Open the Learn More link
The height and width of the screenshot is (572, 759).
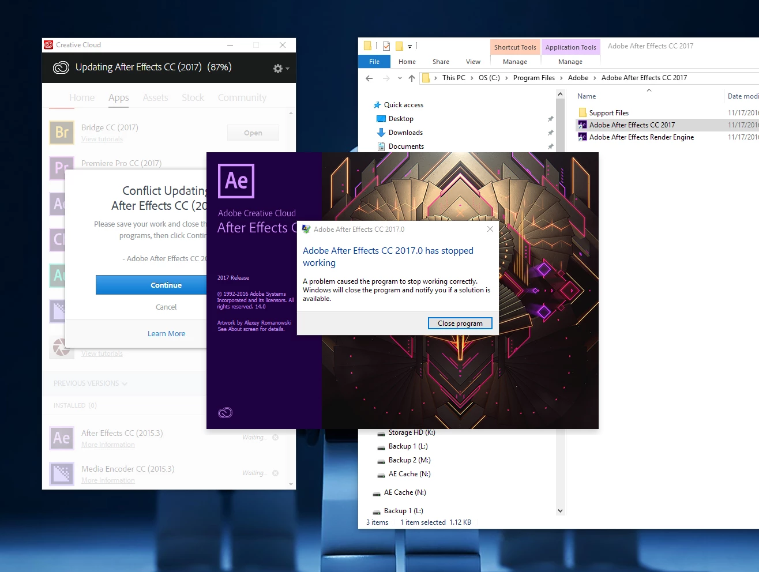(x=166, y=334)
